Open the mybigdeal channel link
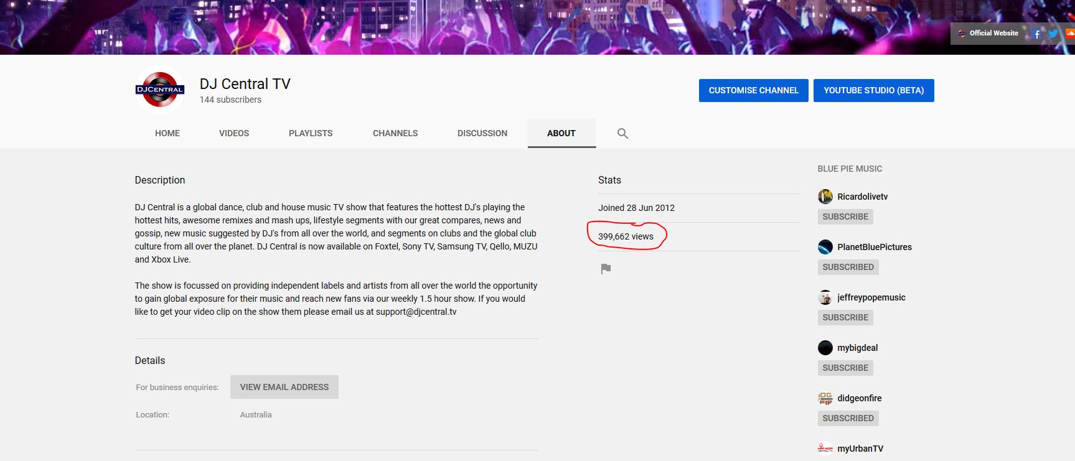 [x=858, y=348]
